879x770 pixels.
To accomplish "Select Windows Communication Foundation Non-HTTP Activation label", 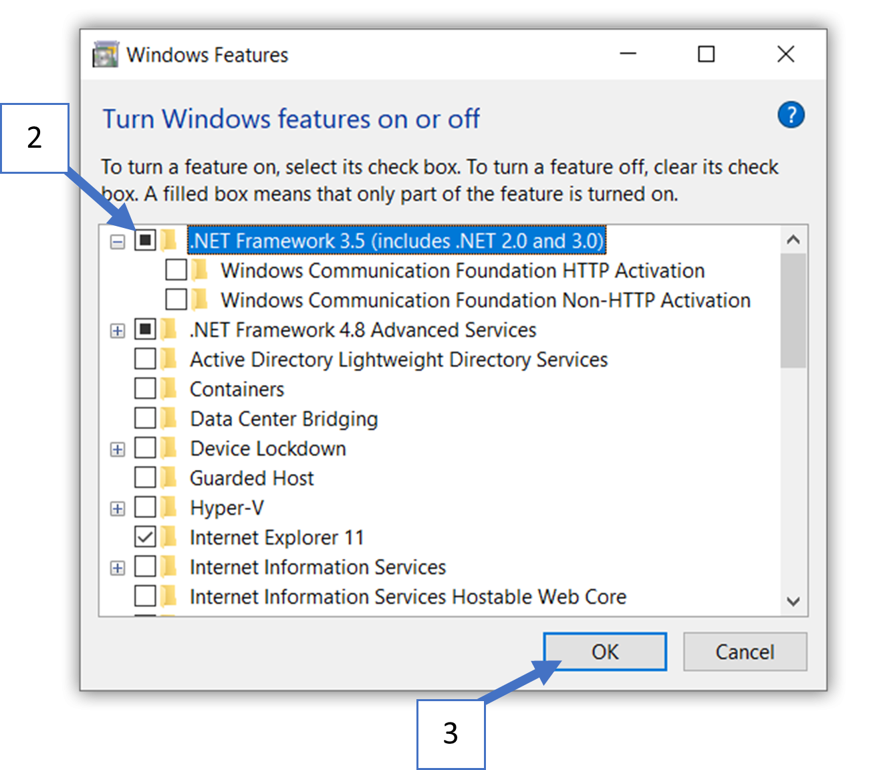I will click(485, 299).
